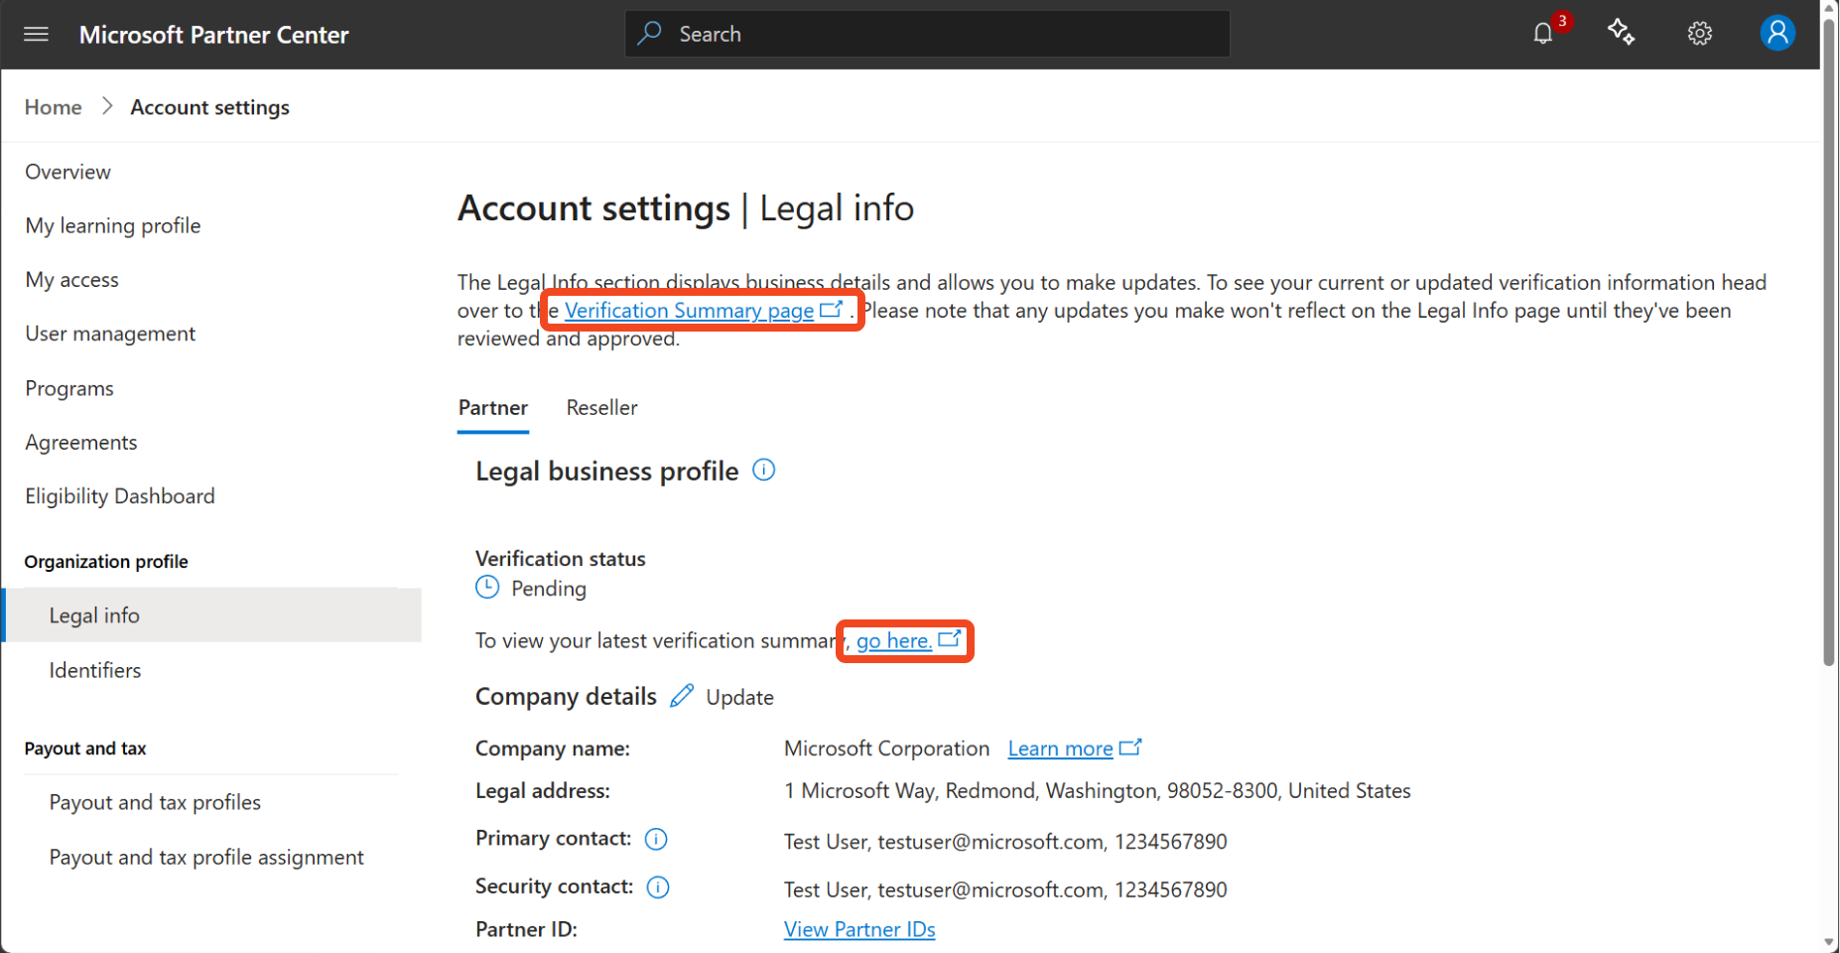Open Programs in the sidebar
This screenshot has width=1840, height=953.
pyautogui.click(x=69, y=388)
